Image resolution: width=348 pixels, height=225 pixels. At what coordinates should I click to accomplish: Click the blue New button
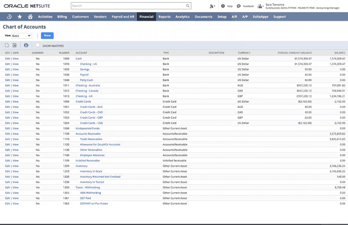pos(47,35)
